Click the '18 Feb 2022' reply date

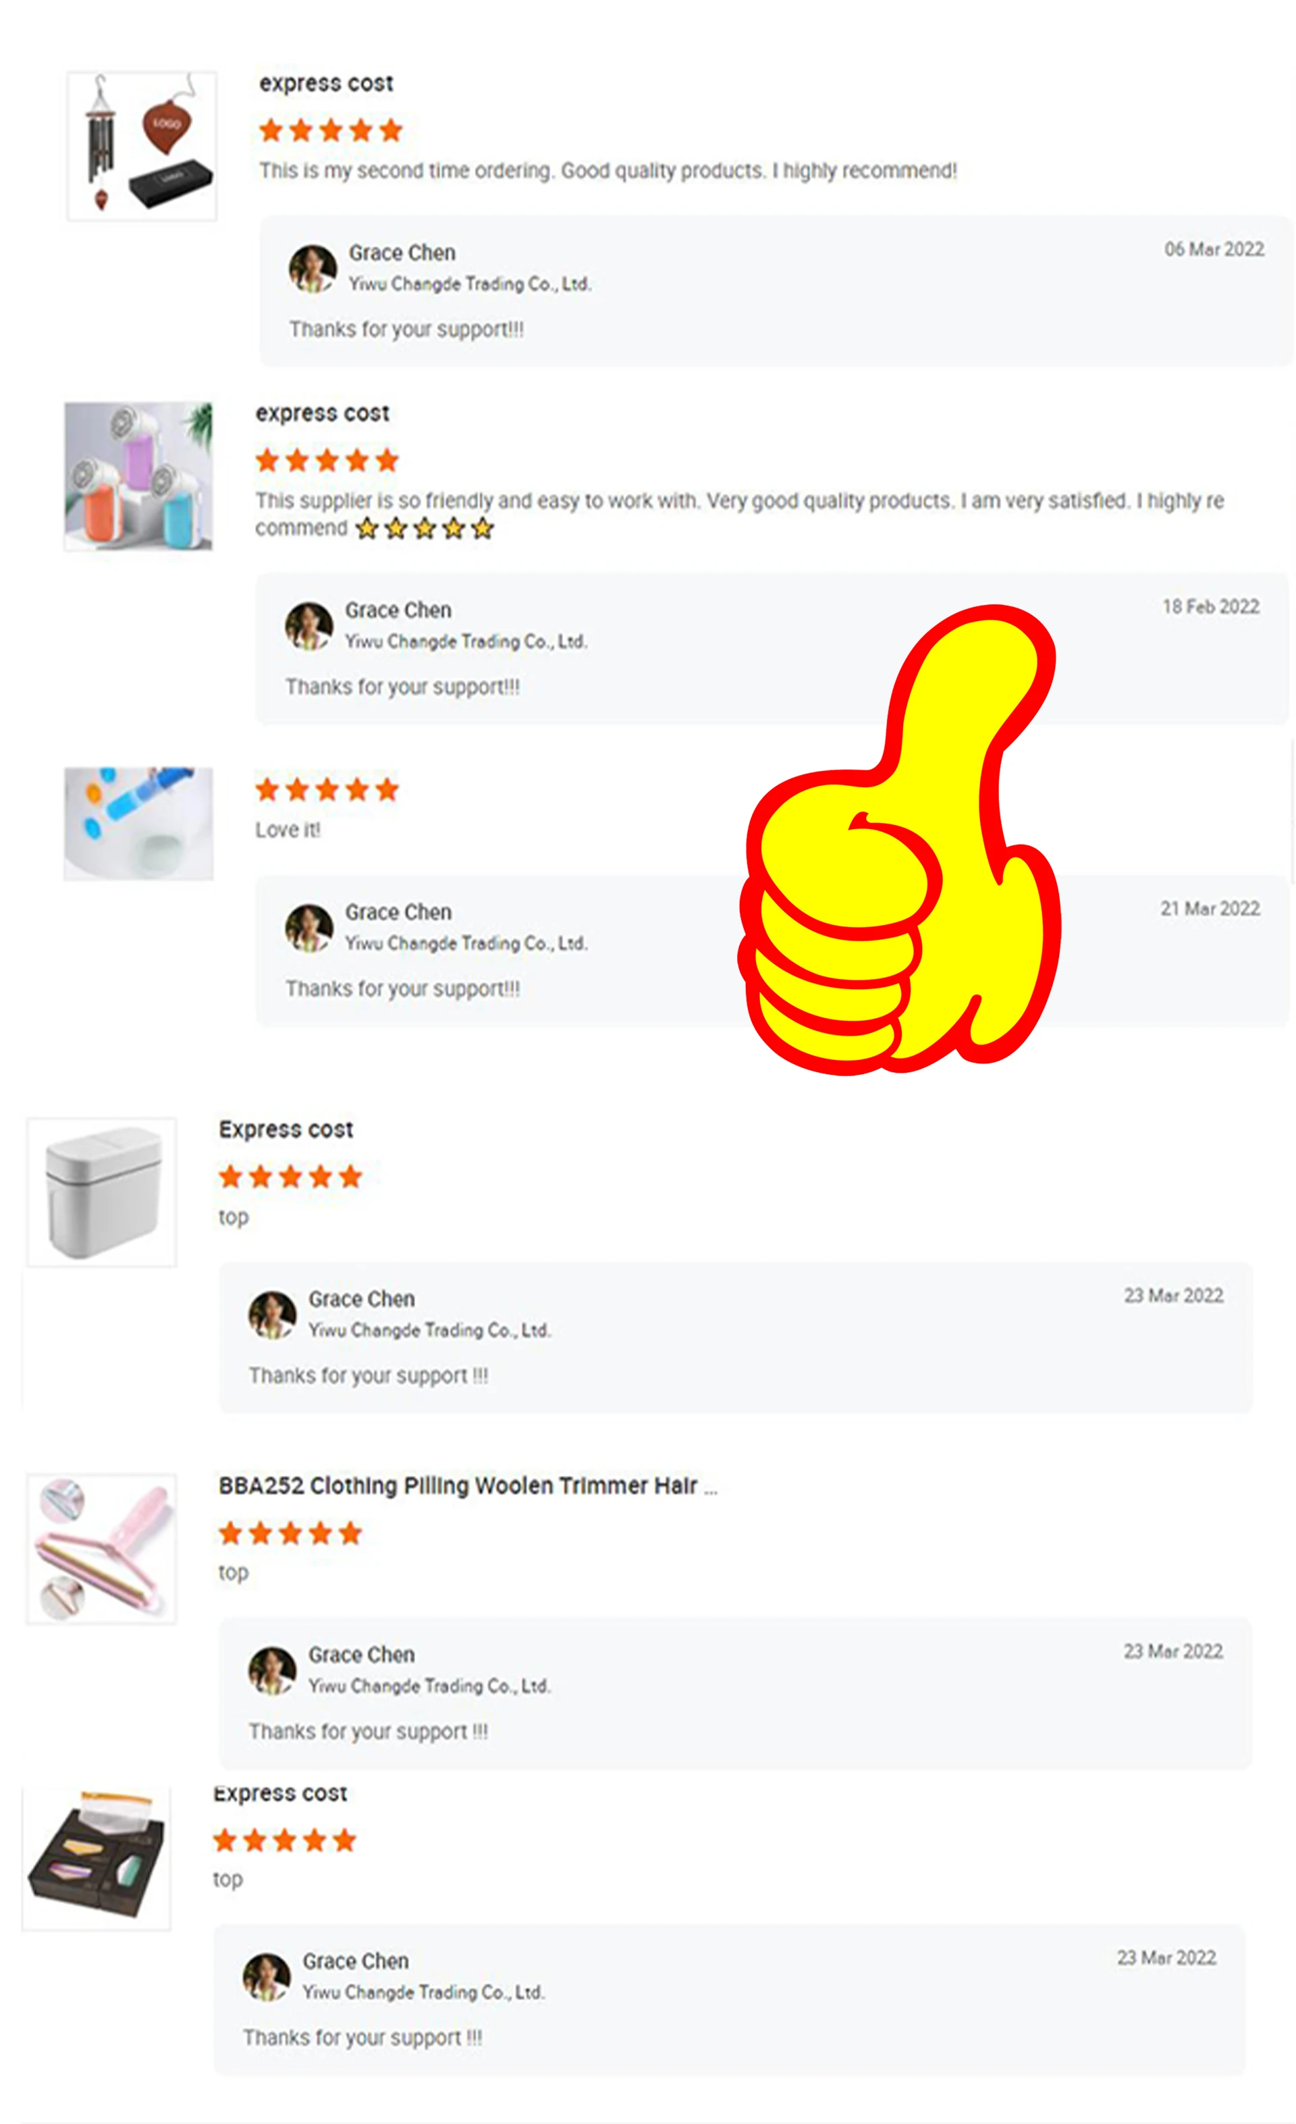(x=1211, y=607)
